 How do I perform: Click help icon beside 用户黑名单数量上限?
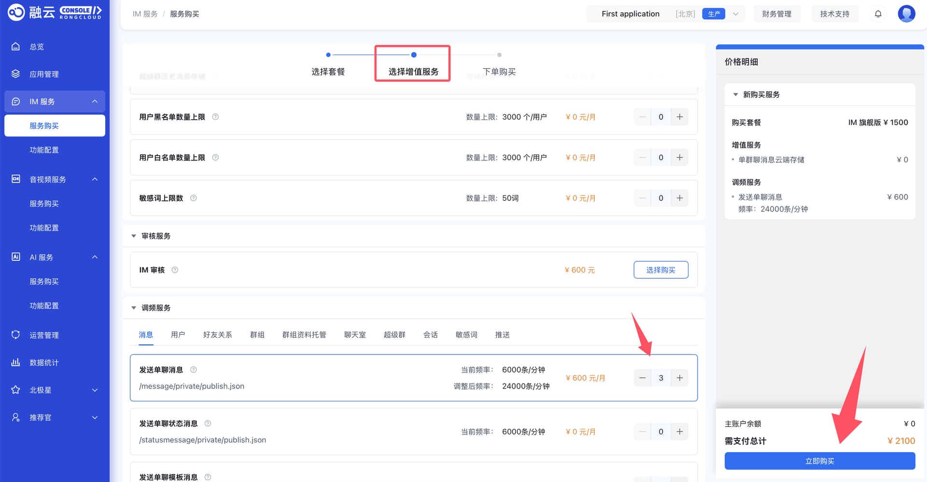click(x=215, y=117)
